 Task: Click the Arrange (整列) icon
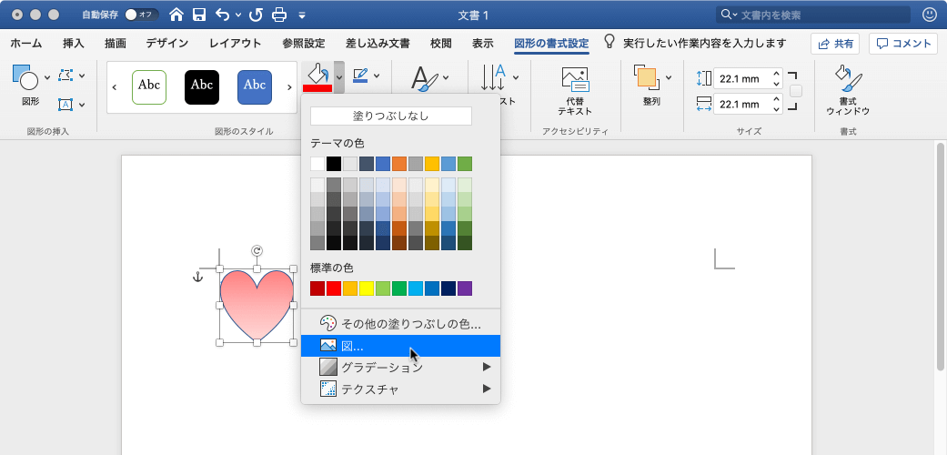pyautogui.click(x=646, y=80)
